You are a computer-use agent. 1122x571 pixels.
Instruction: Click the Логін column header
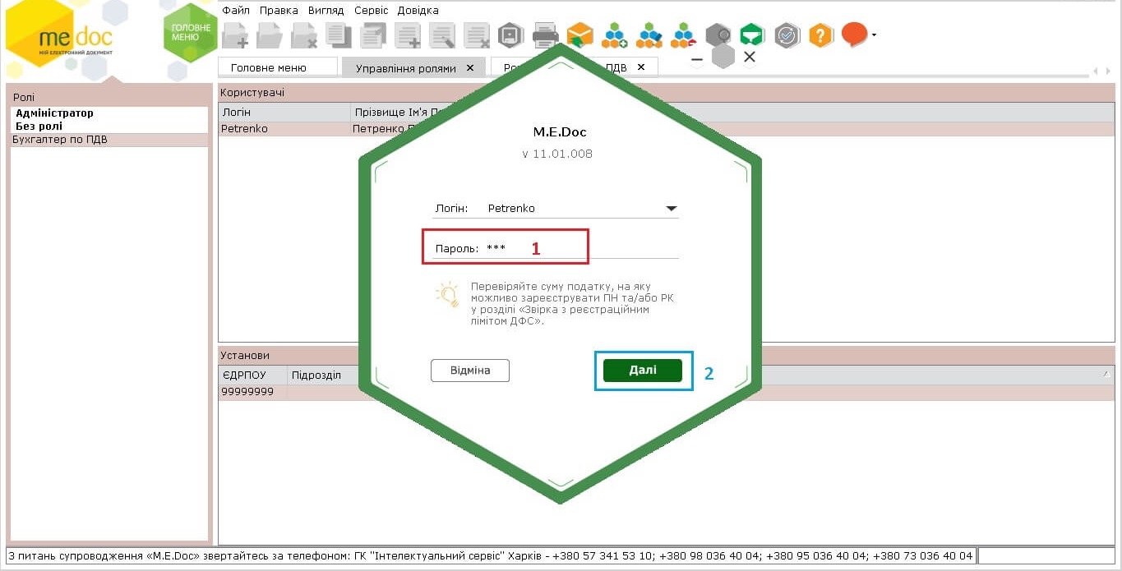click(x=284, y=113)
